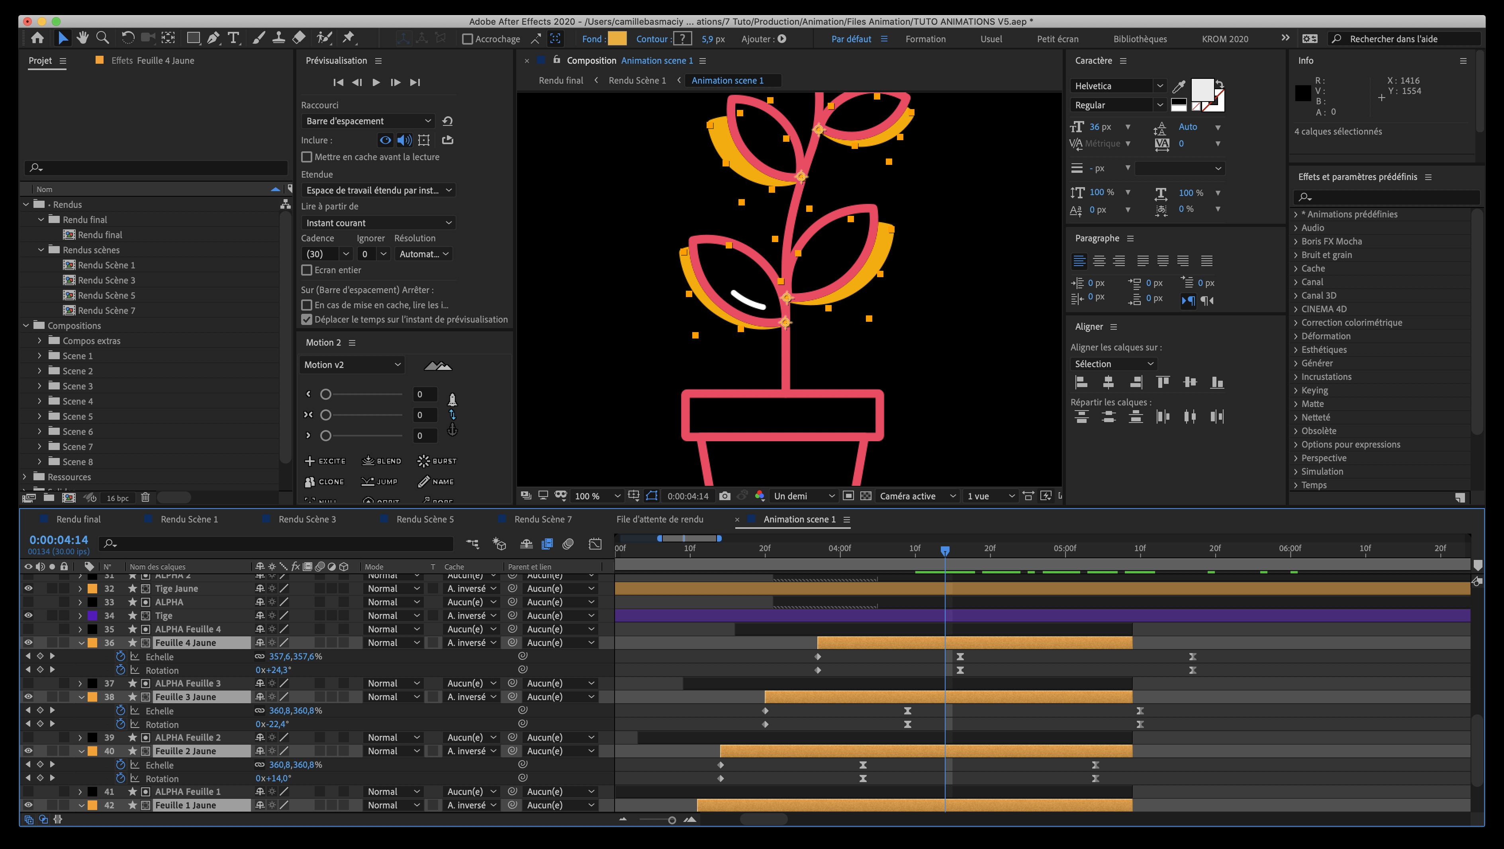
Task: Select the Rotation tool
Action: click(128, 39)
